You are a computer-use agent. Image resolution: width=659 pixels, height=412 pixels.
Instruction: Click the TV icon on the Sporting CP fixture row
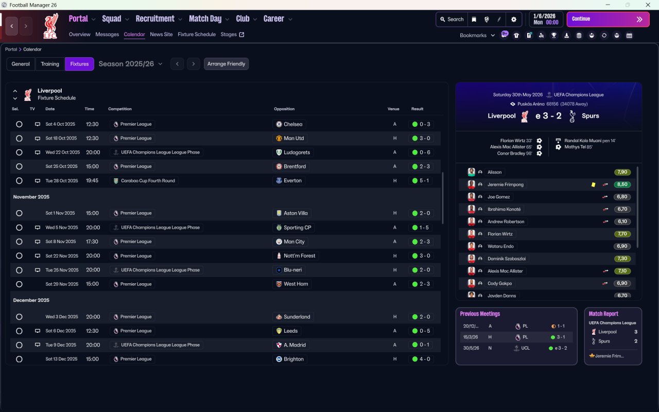point(37,227)
